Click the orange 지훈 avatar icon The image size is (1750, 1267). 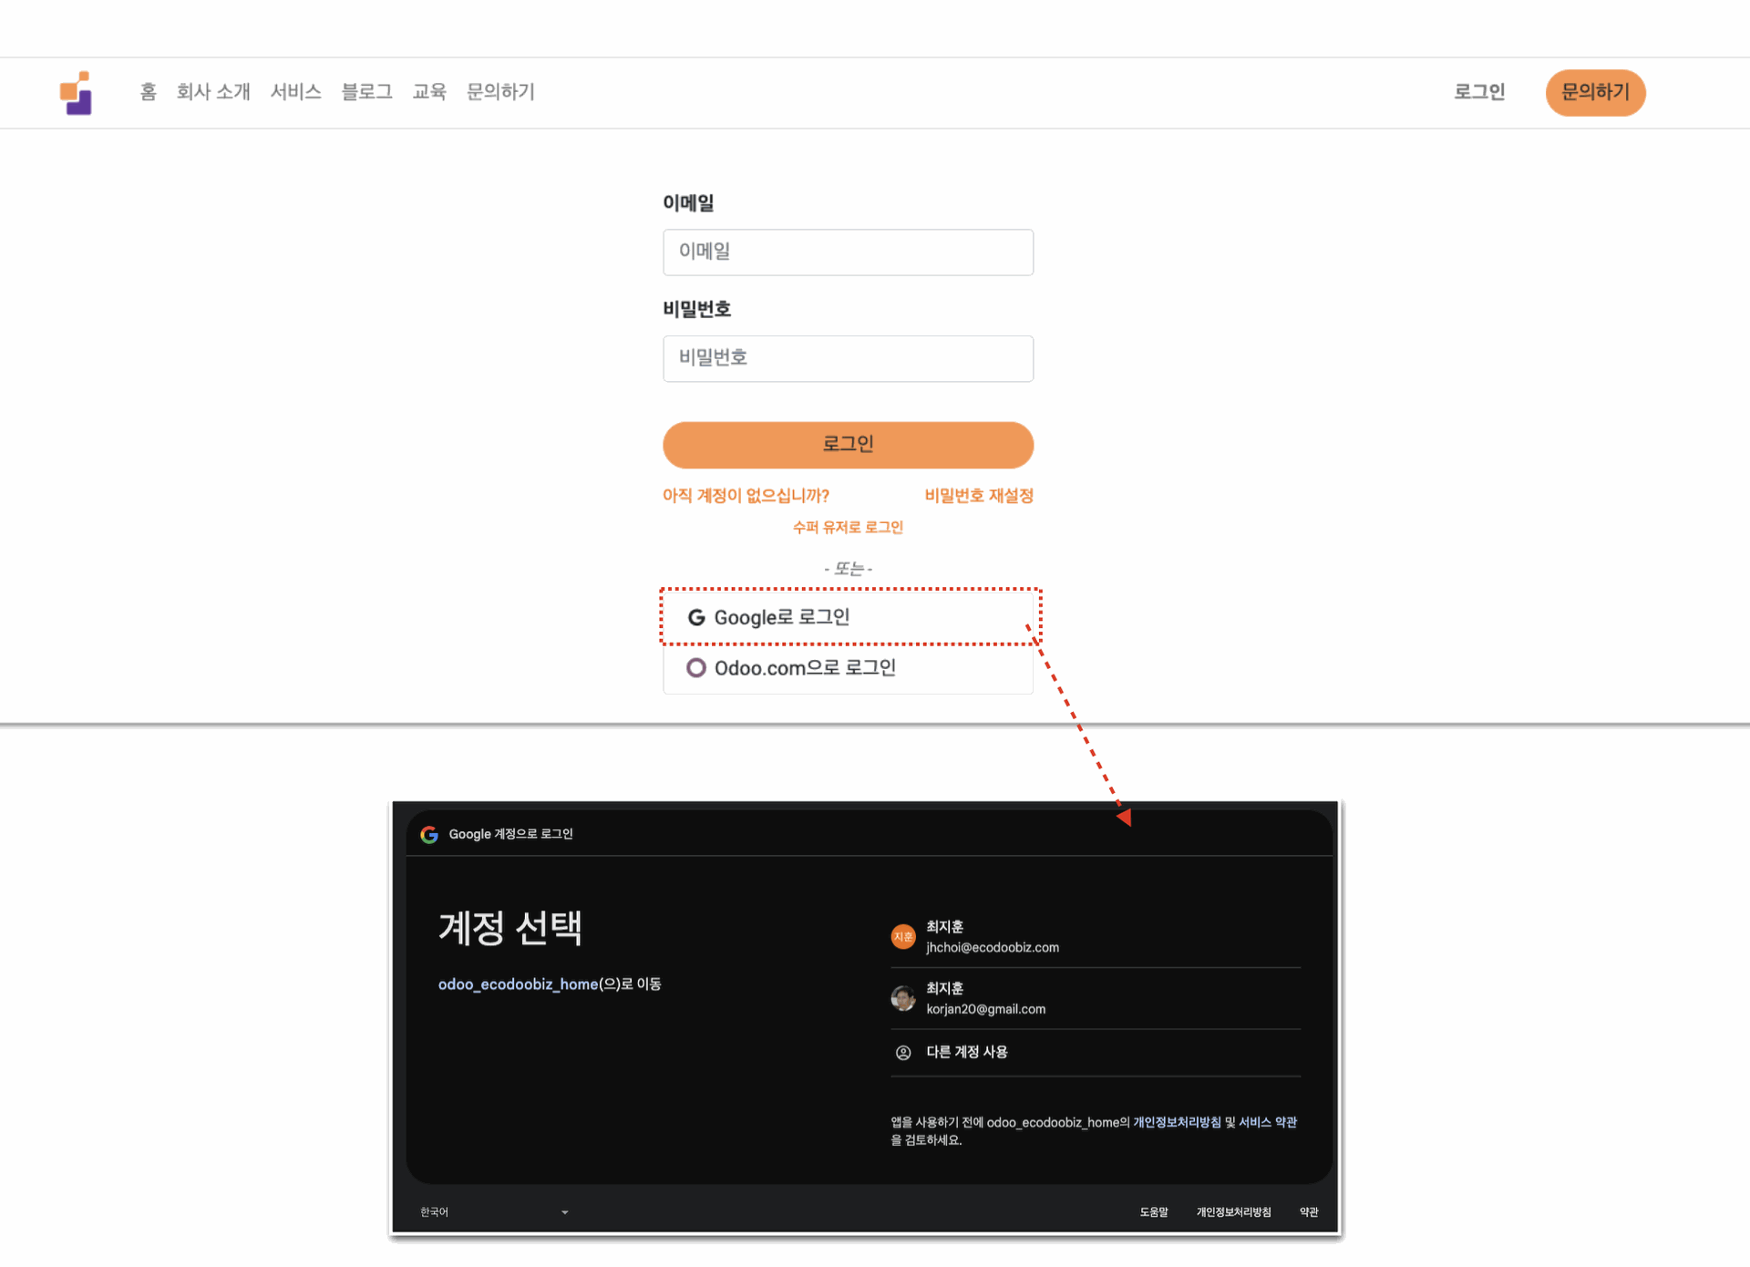pos(903,937)
